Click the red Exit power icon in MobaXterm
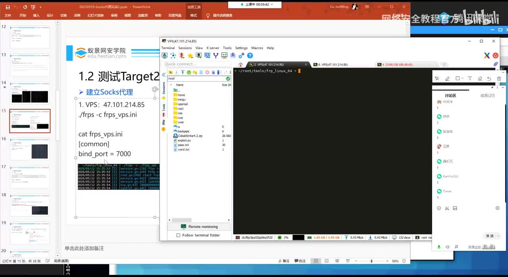This screenshot has width=508, height=277. (x=495, y=56)
